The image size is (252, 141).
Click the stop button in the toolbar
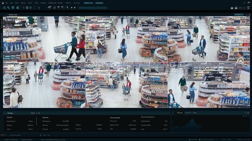pos(31,7)
